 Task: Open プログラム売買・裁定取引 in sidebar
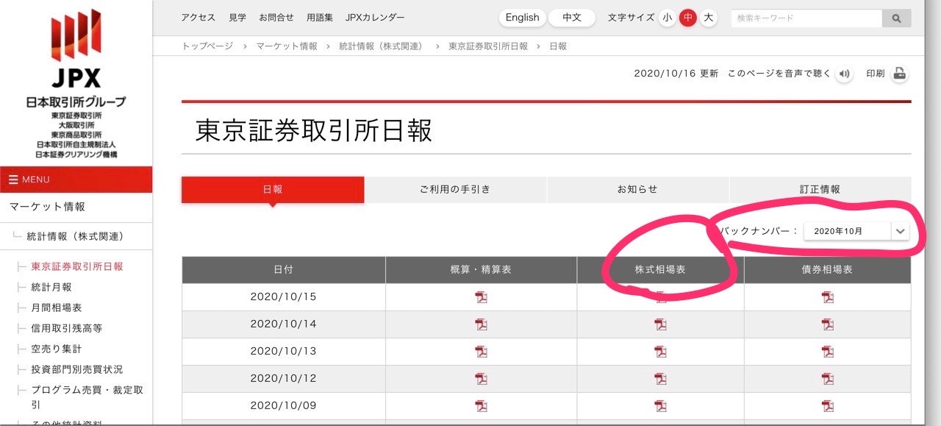tap(87, 397)
